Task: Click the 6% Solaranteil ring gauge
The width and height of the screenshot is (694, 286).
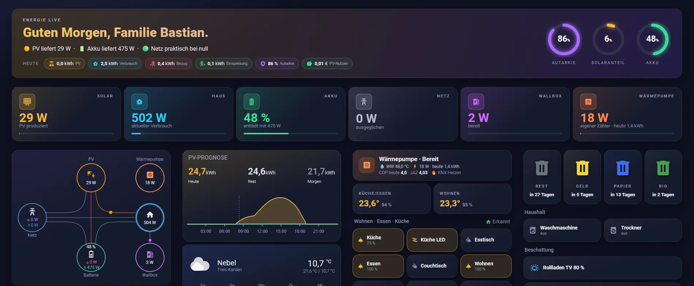Action: (608, 39)
